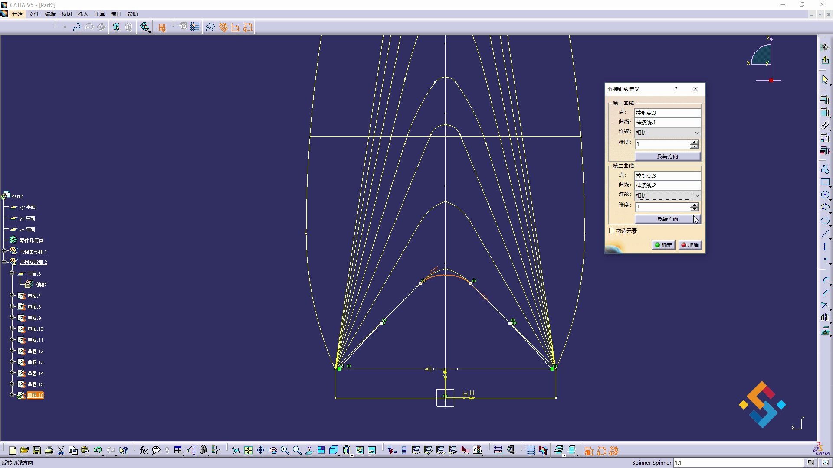Image resolution: width=833 pixels, height=468 pixels.
Task: Click second curve 点 input field
Action: click(667, 176)
